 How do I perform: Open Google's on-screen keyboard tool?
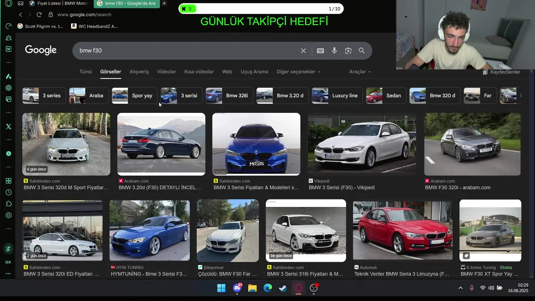click(321, 51)
